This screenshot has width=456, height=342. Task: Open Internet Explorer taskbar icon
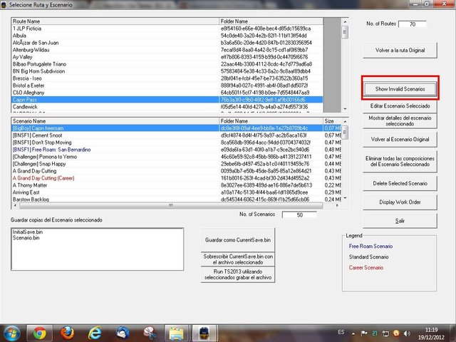tap(94, 332)
